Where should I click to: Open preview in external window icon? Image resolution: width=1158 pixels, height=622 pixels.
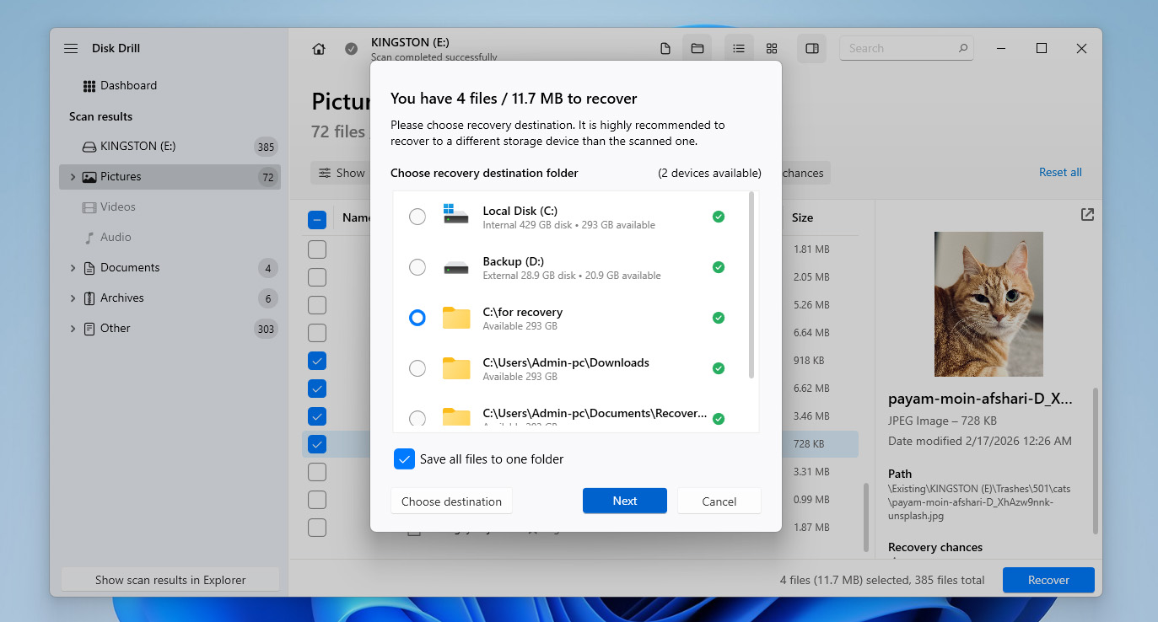[1087, 215]
